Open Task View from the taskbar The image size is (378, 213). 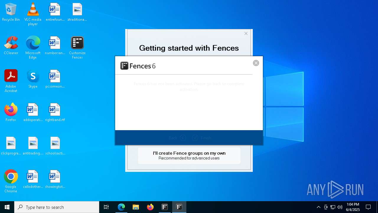pyautogui.click(x=106, y=207)
